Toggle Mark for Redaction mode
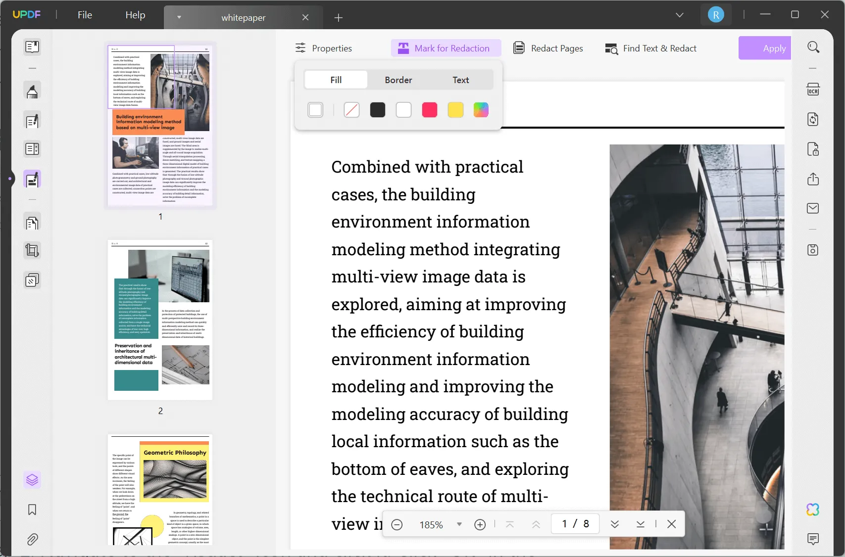Viewport: 845px width, 557px height. 446,48
